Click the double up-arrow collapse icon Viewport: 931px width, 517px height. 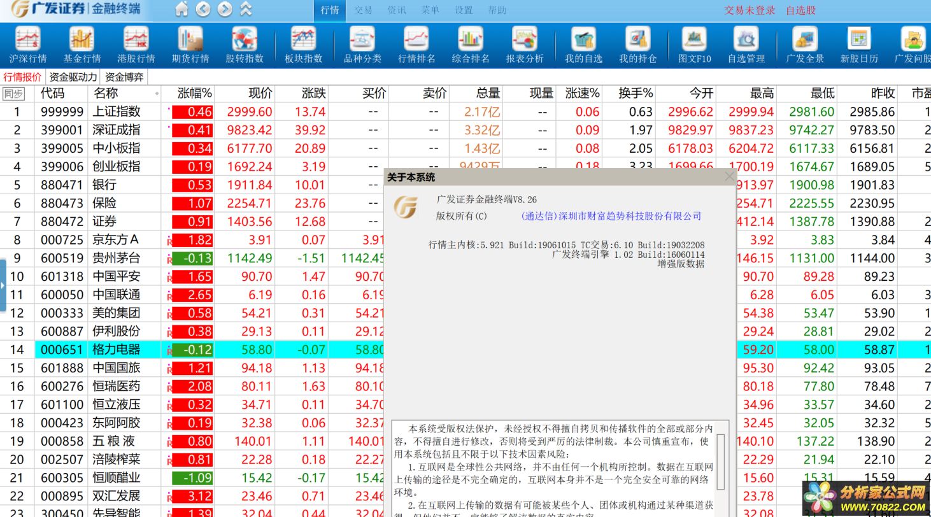tap(246, 10)
